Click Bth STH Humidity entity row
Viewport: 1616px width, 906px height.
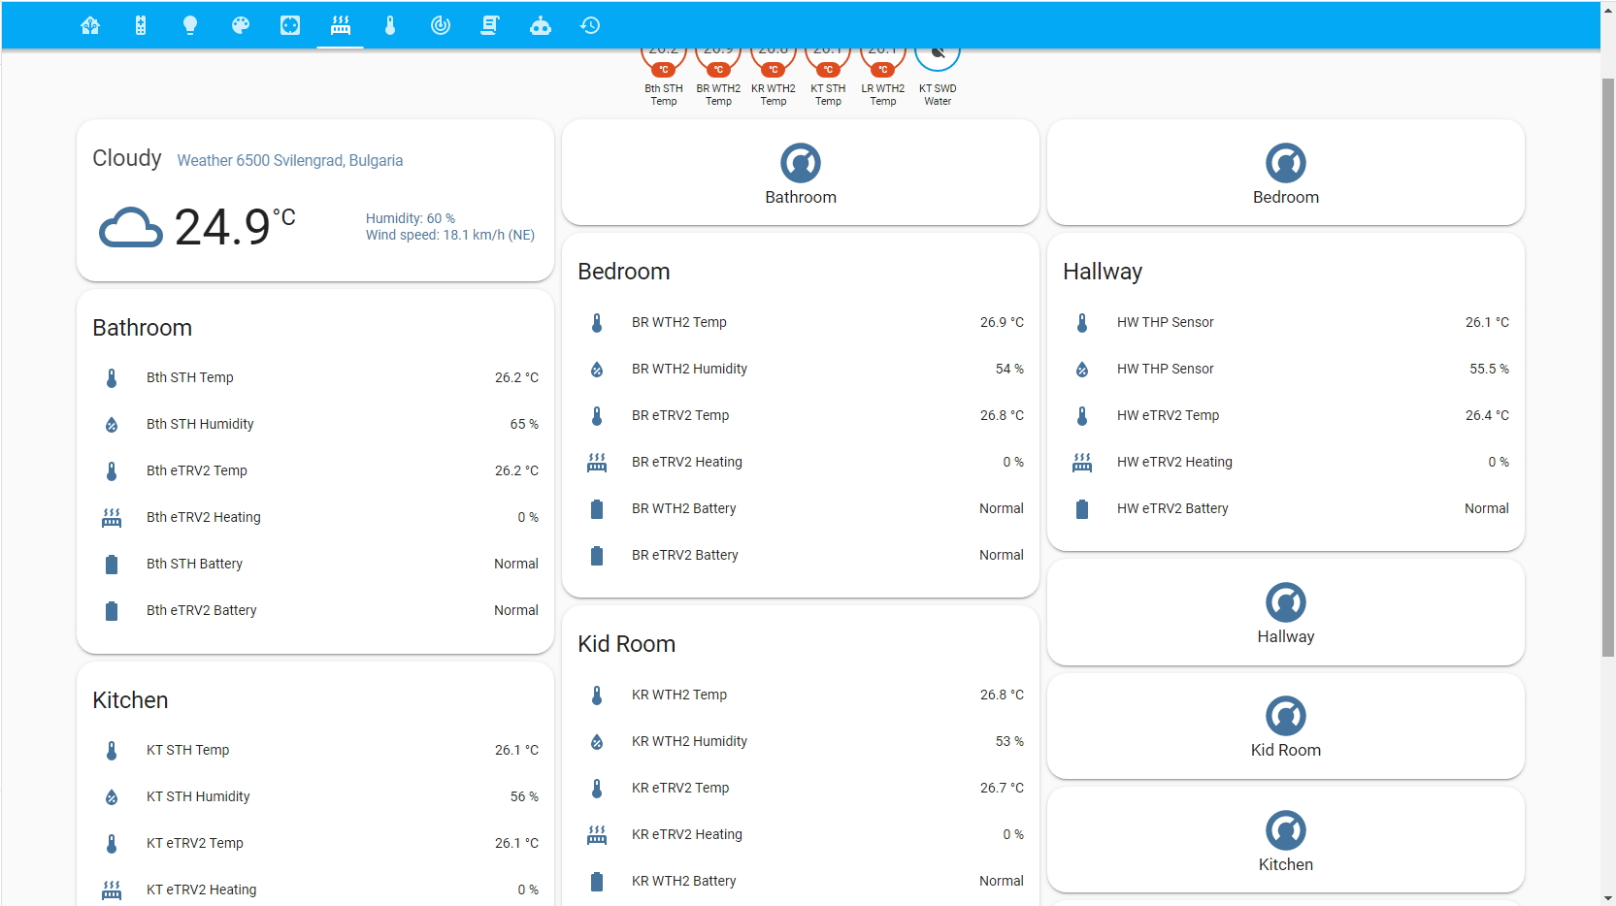pyautogui.click(x=314, y=424)
